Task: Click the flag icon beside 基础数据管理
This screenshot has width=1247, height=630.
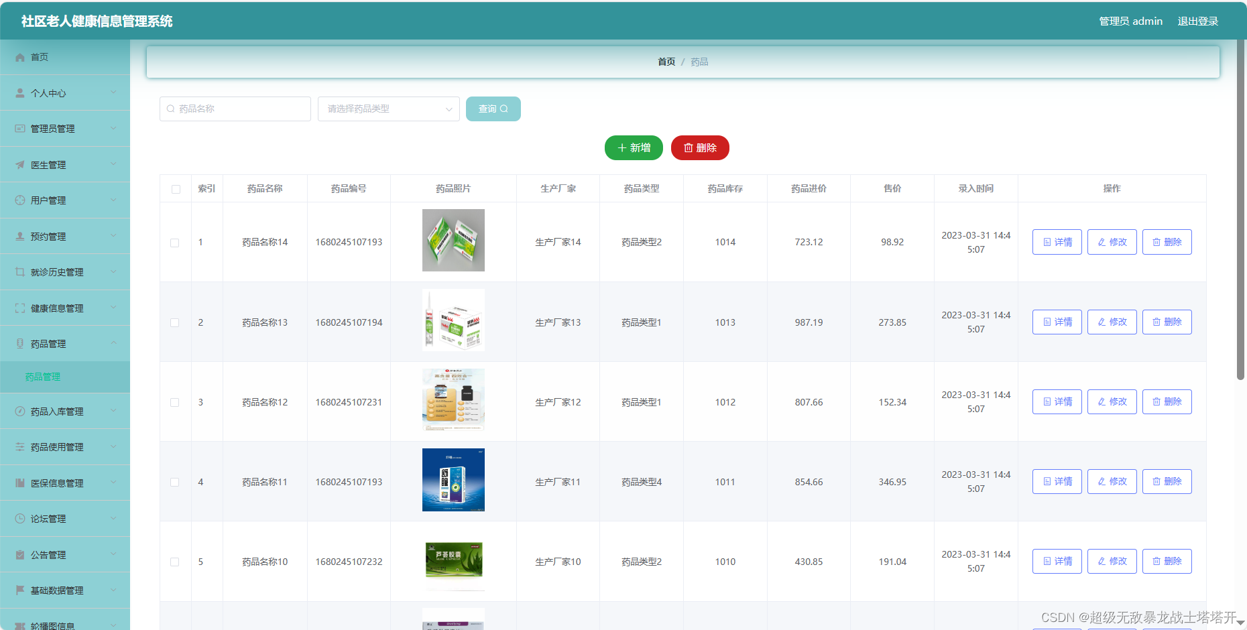Action: click(x=20, y=590)
